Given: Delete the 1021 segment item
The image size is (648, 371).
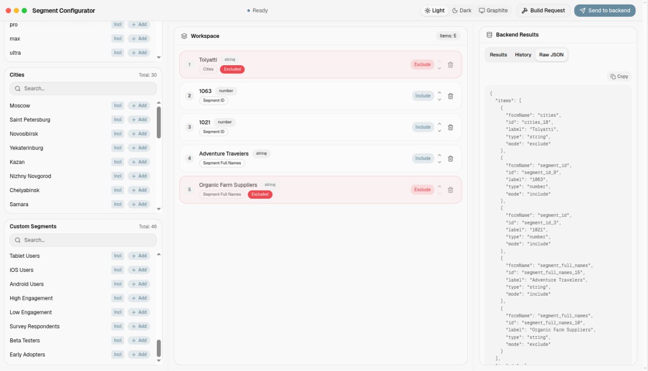Looking at the screenshot, I should point(451,127).
